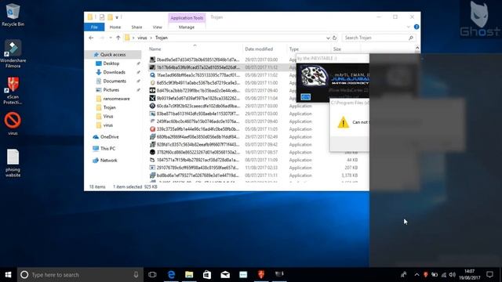Open the Action Center notification icon
This screenshot has height=282, width=502.
coord(489,275)
